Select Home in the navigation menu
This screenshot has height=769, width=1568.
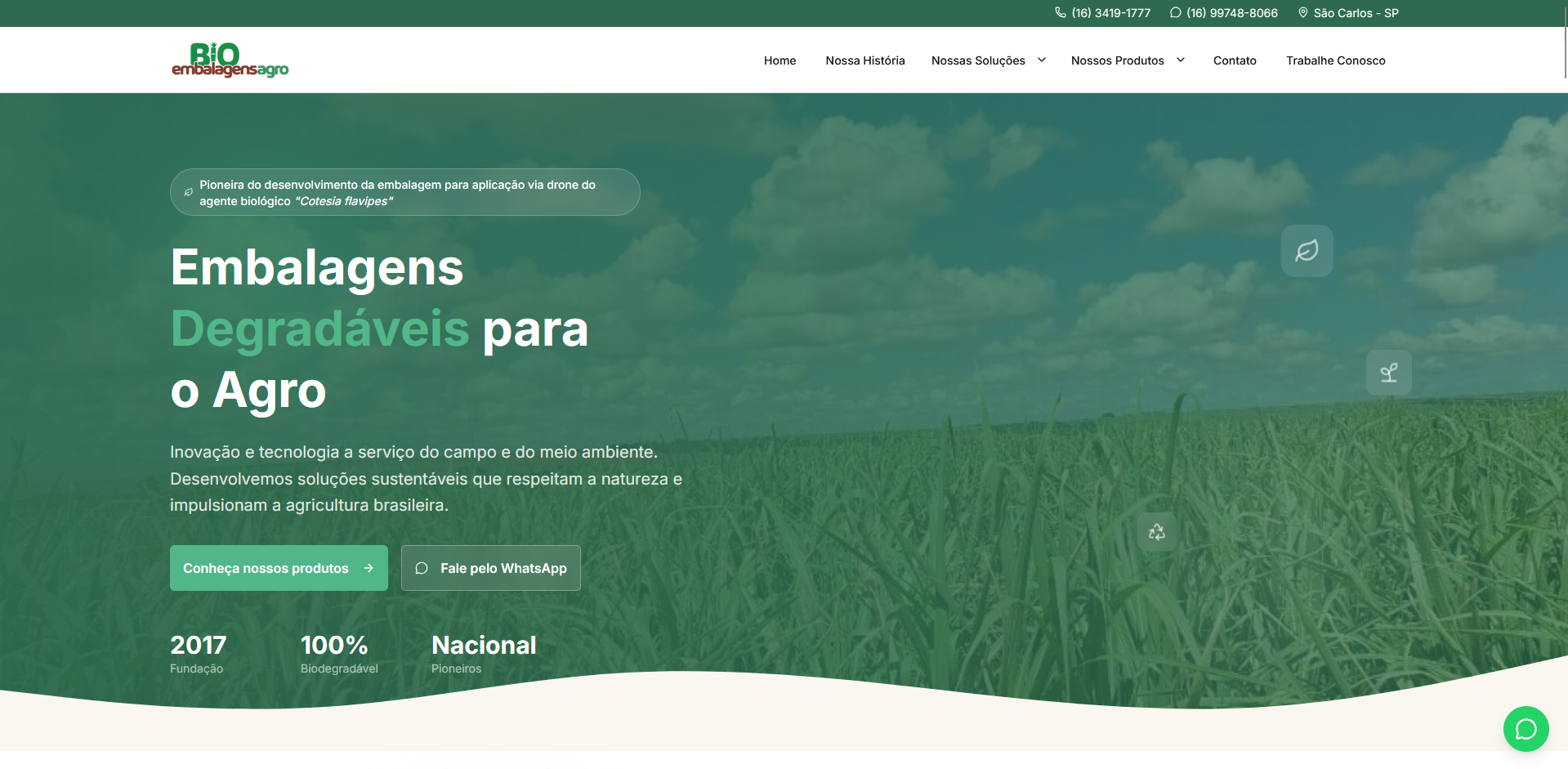pos(780,60)
